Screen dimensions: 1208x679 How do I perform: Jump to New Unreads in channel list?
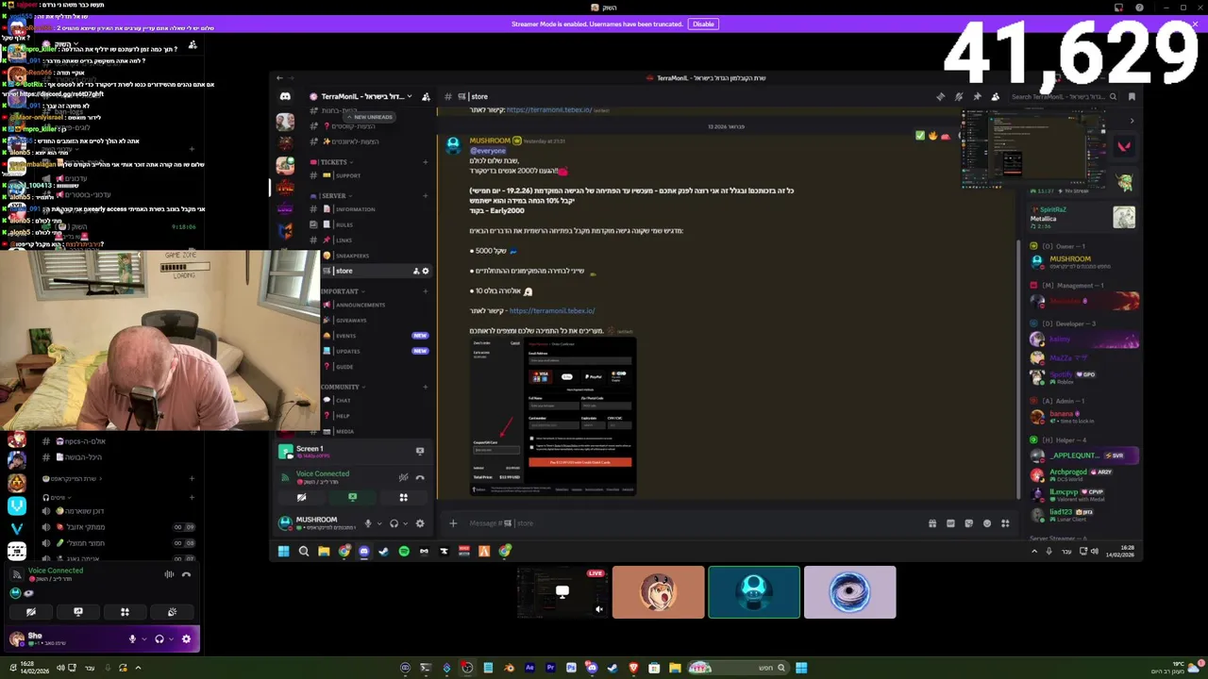(x=369, y=117)
